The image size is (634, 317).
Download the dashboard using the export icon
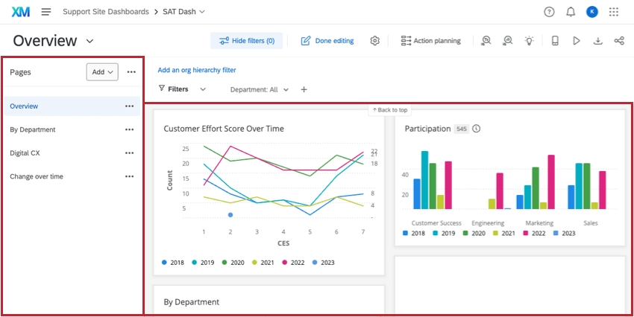pos(597,41)
